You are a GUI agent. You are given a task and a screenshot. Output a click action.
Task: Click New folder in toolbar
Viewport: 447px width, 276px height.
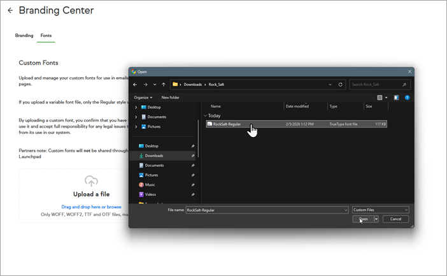tap(170, 98)
